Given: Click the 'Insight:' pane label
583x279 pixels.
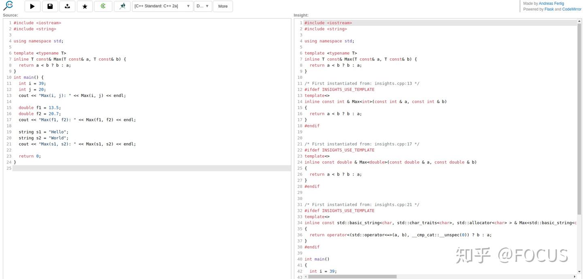Looking at the screenshot, I should pyautogui.click(x=301, y=15).
